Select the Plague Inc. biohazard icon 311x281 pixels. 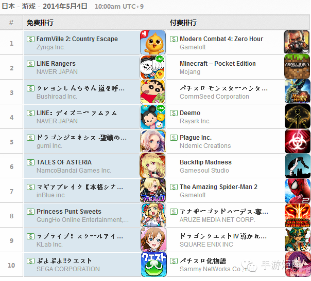pos(298,141)
